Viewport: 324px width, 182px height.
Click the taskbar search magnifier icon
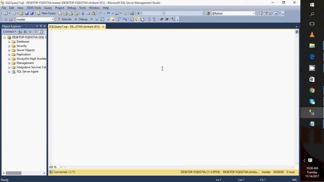click(312, 14)
